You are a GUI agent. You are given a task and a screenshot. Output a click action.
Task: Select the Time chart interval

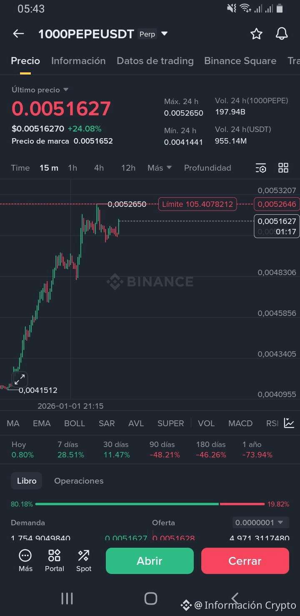coord(20,168)
